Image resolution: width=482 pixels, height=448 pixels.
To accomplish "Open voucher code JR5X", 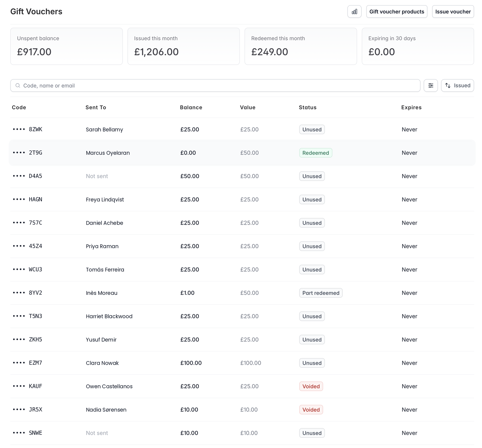I will pos(27,409).
